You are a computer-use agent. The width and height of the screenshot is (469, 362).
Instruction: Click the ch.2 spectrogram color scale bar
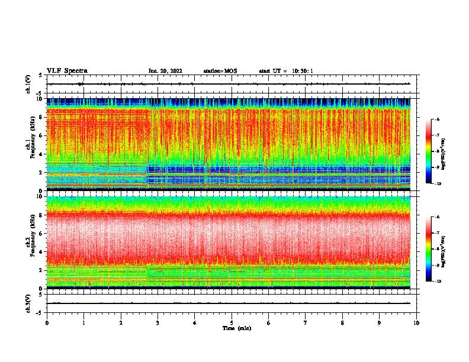(x=429, y=249)
